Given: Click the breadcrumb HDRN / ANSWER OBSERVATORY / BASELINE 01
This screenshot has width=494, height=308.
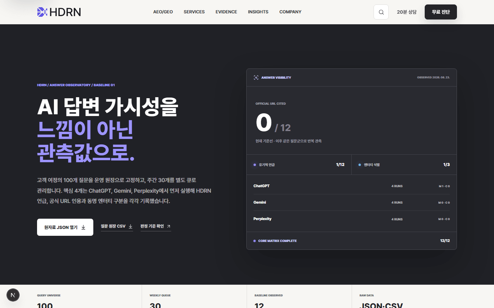Looking at the screenshot, I should point(76,85).
